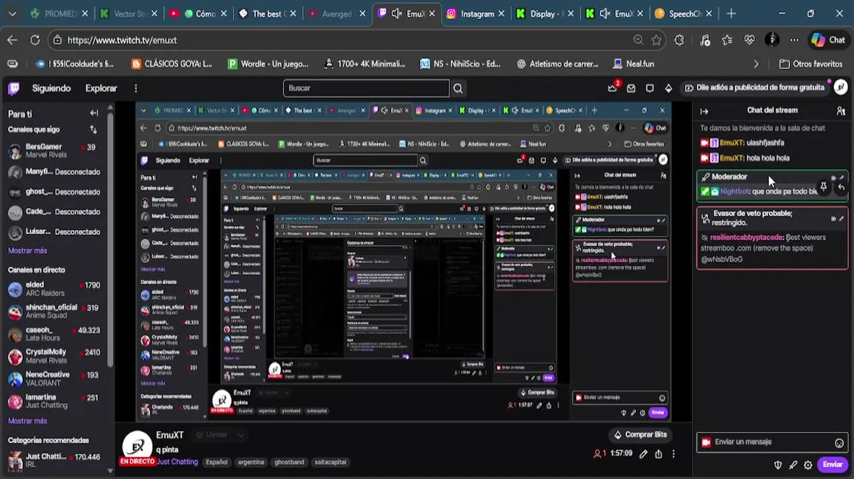
Task: Open CrystalMolly Marvel Rivals channel
Action: [55, 357]
